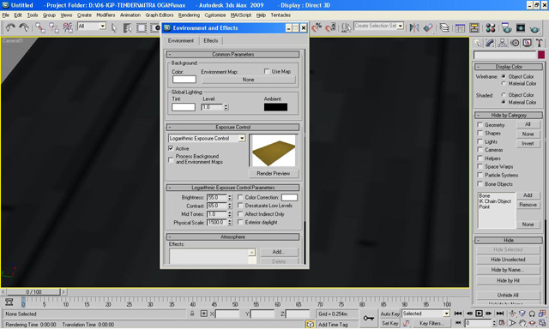Open Graph Editors menu
The height and width of the screenshot is (329, 549).
160,15
